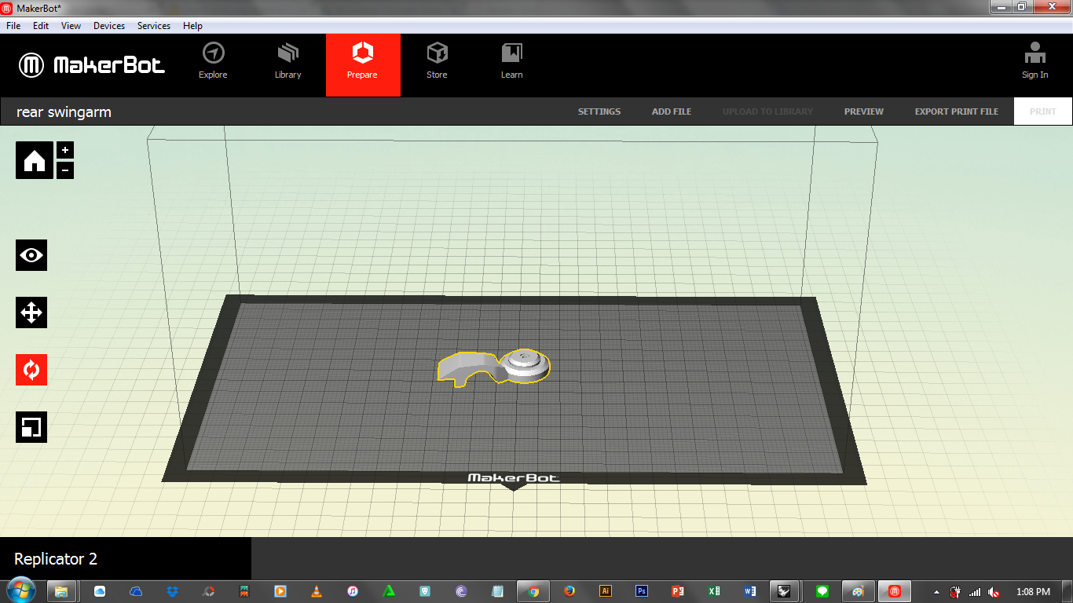Click the Sign In icon
Image resolution: width=1073 pixels, height=603 pixels.
(1035, 61)
